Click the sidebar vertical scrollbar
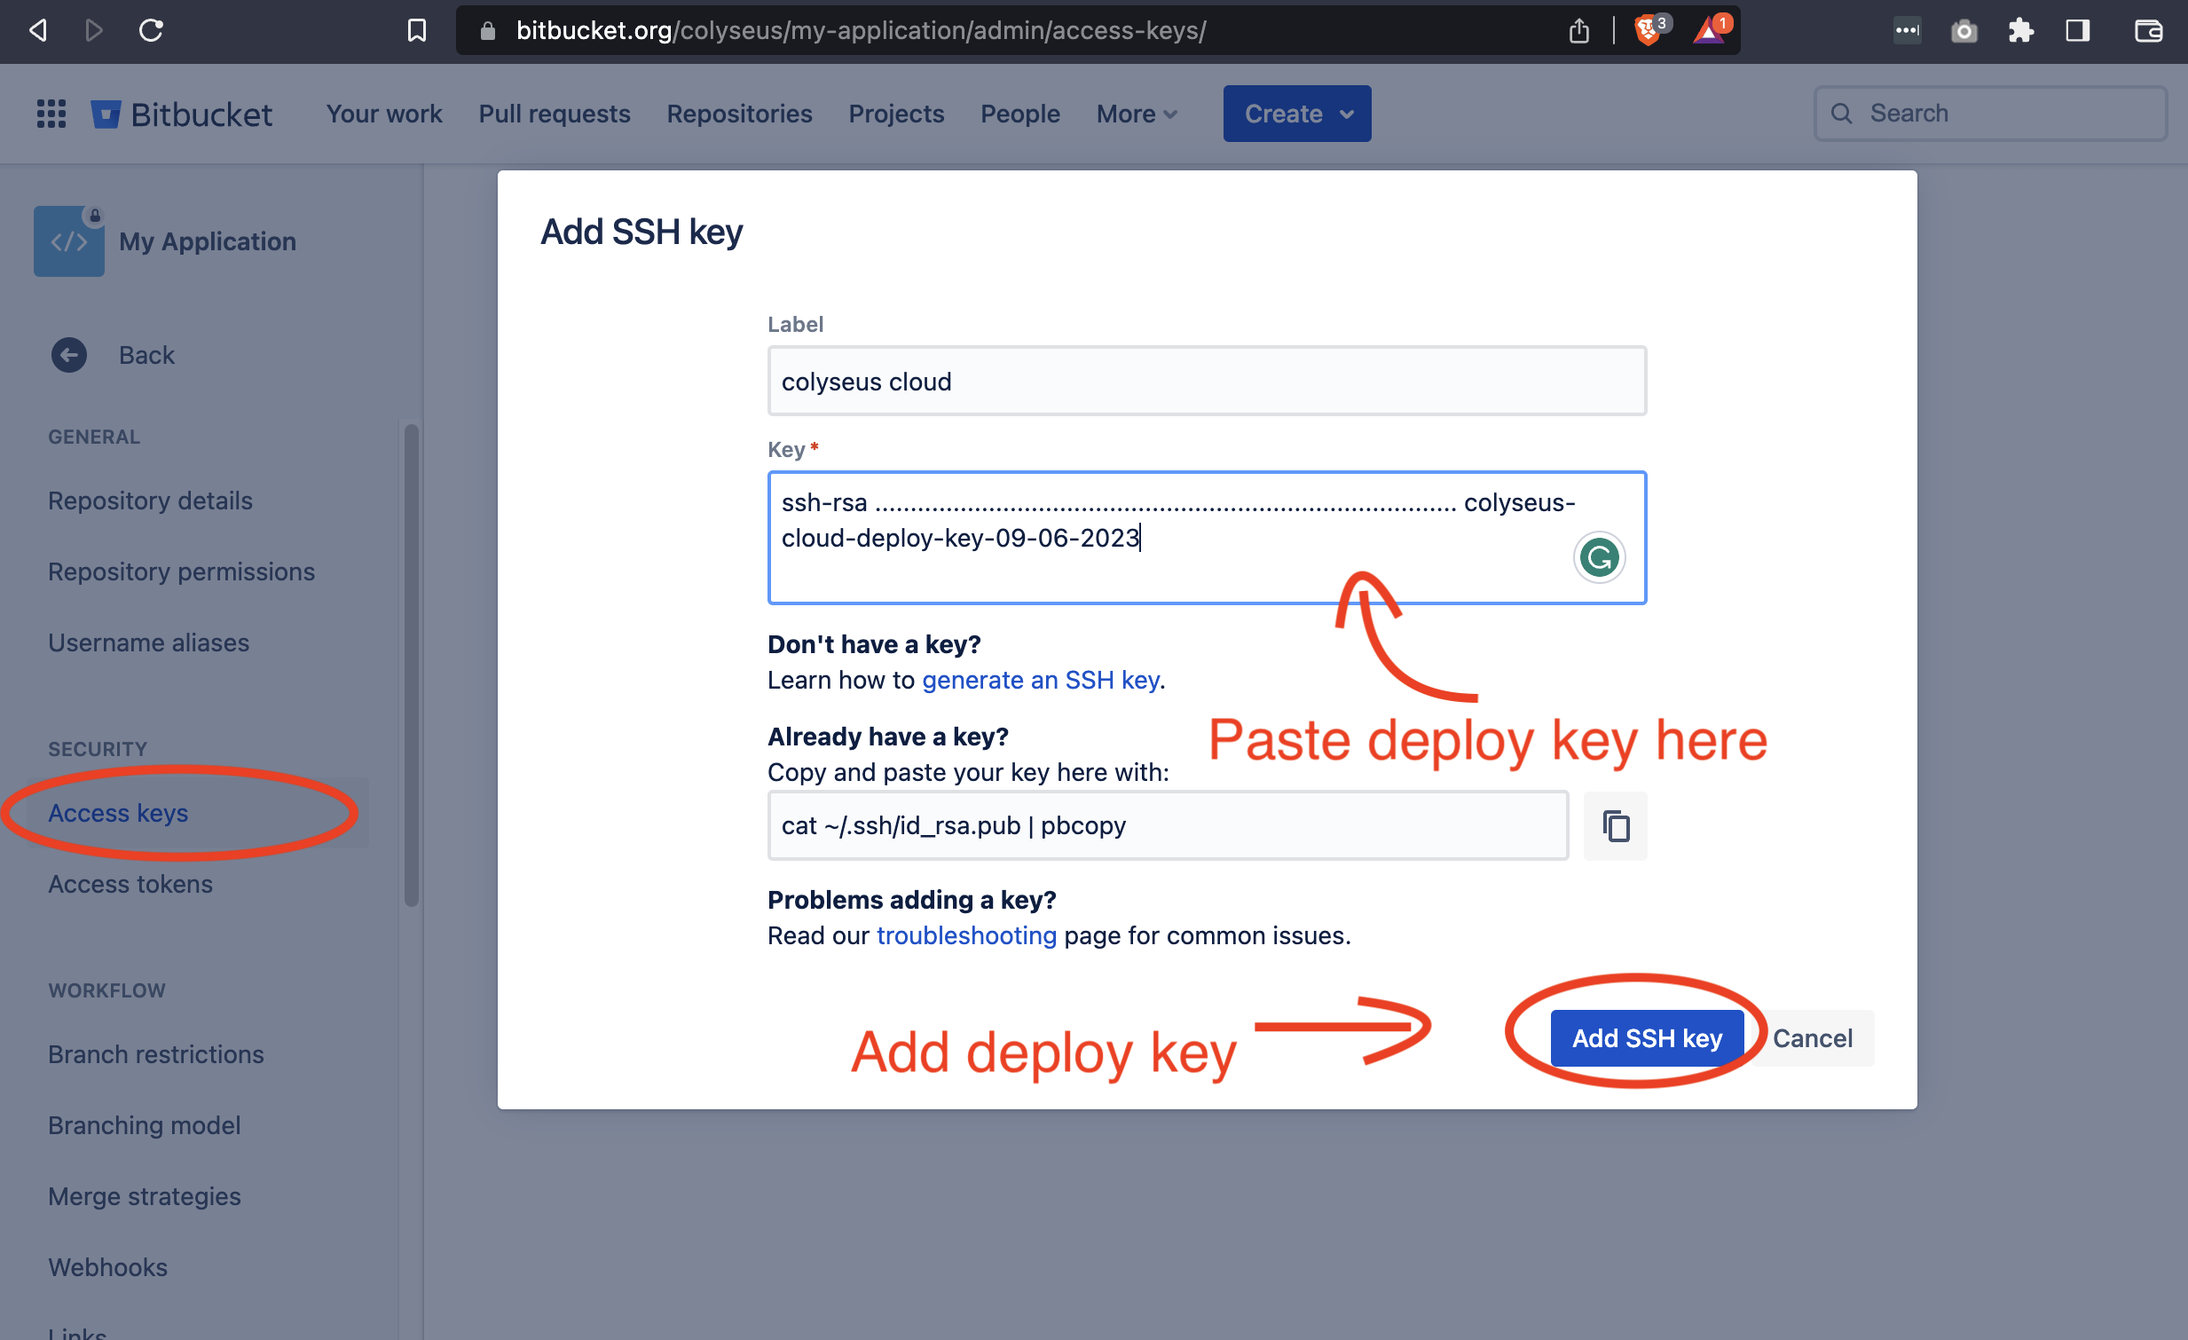 pos(411,665)
